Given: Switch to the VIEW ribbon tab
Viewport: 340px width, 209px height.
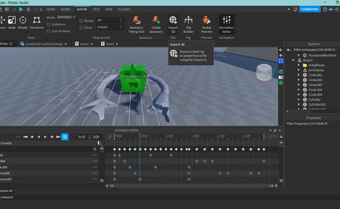Looking at the screenshot, I should pos(109,9).
